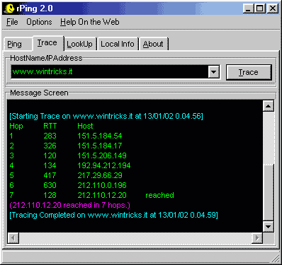
Task: Click the magenta 'reached in 7 hops' line
Action: pyautogui.click(x=69, y=205)
